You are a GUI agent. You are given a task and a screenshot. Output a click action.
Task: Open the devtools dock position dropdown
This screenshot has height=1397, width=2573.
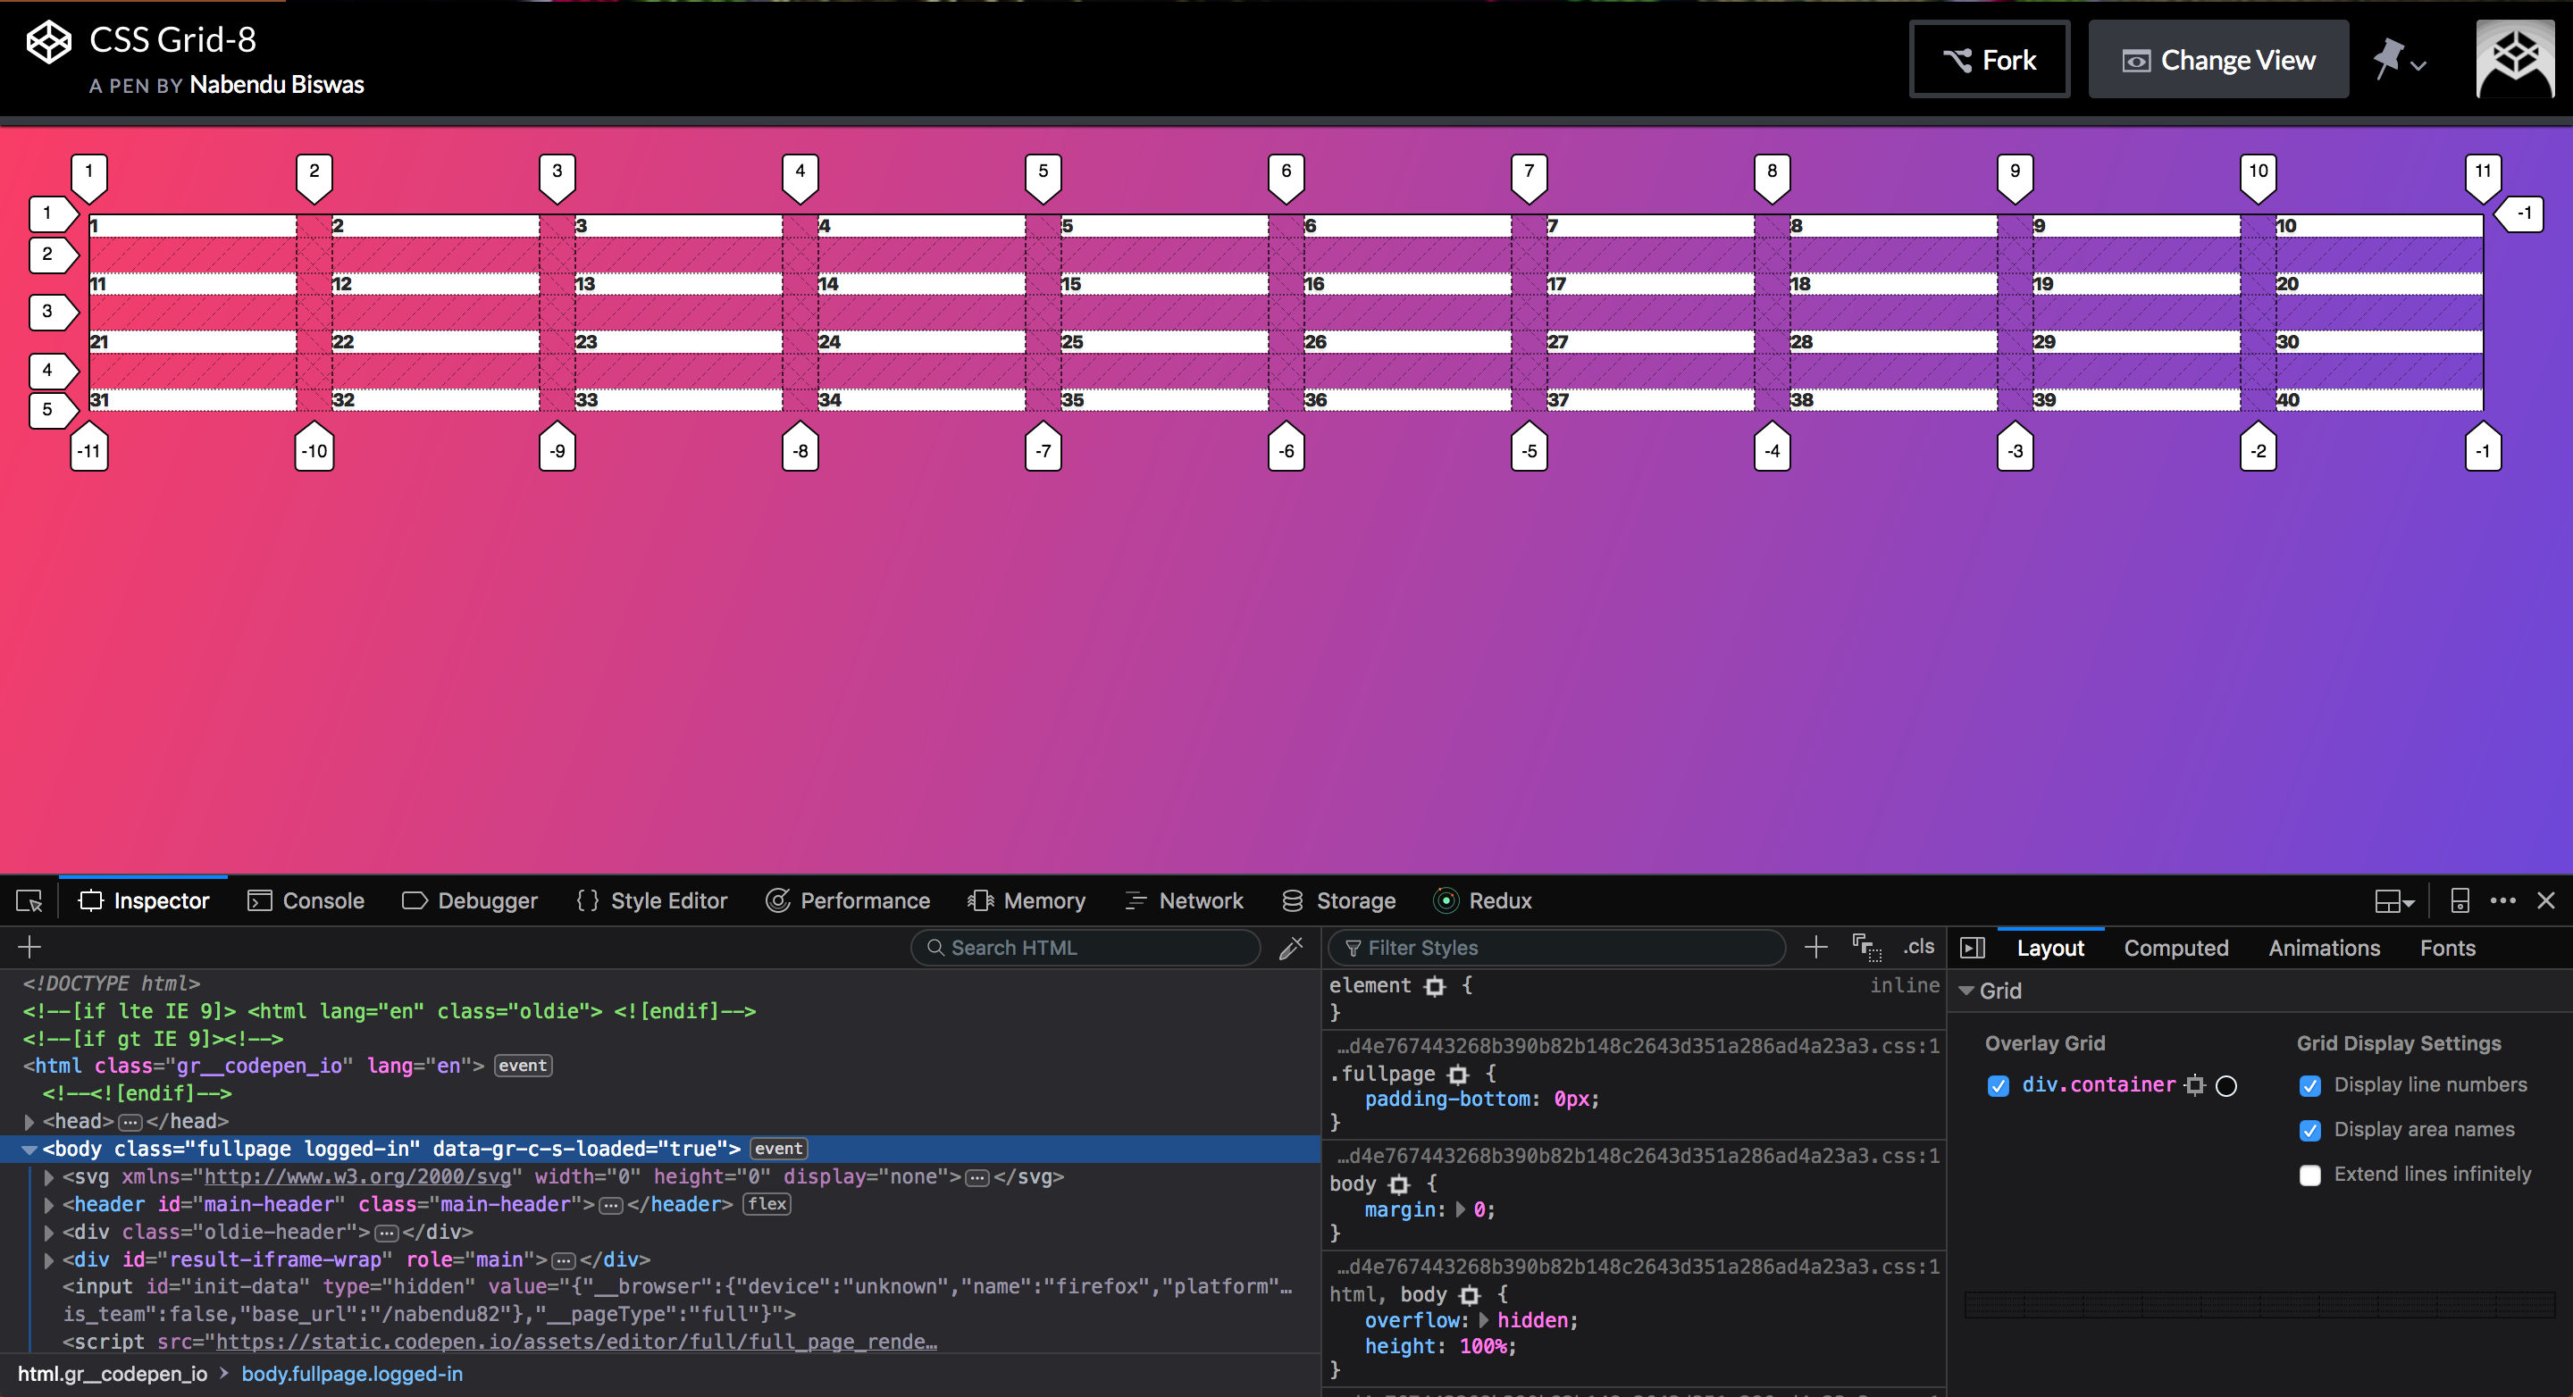pos(2394,902)
